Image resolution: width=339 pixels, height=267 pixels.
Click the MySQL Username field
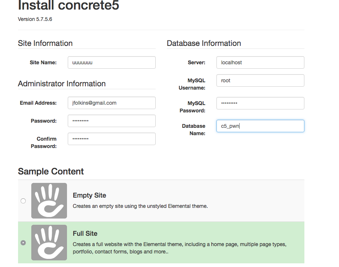coord(260,80)
